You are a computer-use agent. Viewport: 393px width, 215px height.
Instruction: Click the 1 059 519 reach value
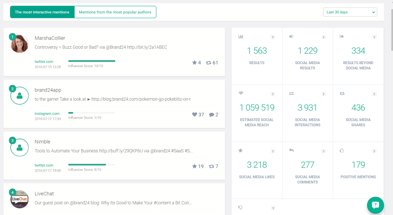click(257, 108)
